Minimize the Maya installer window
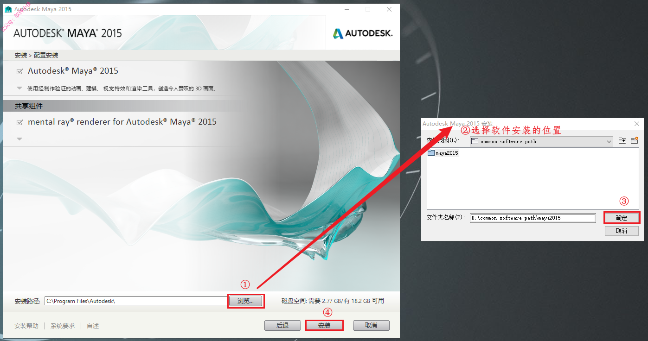The image size is (648, 341). tap(348, 9)
